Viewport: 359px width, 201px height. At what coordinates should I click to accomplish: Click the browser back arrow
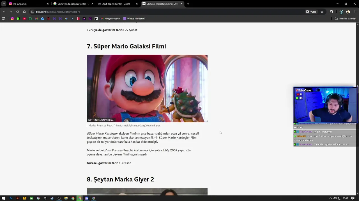pos(4,12)
